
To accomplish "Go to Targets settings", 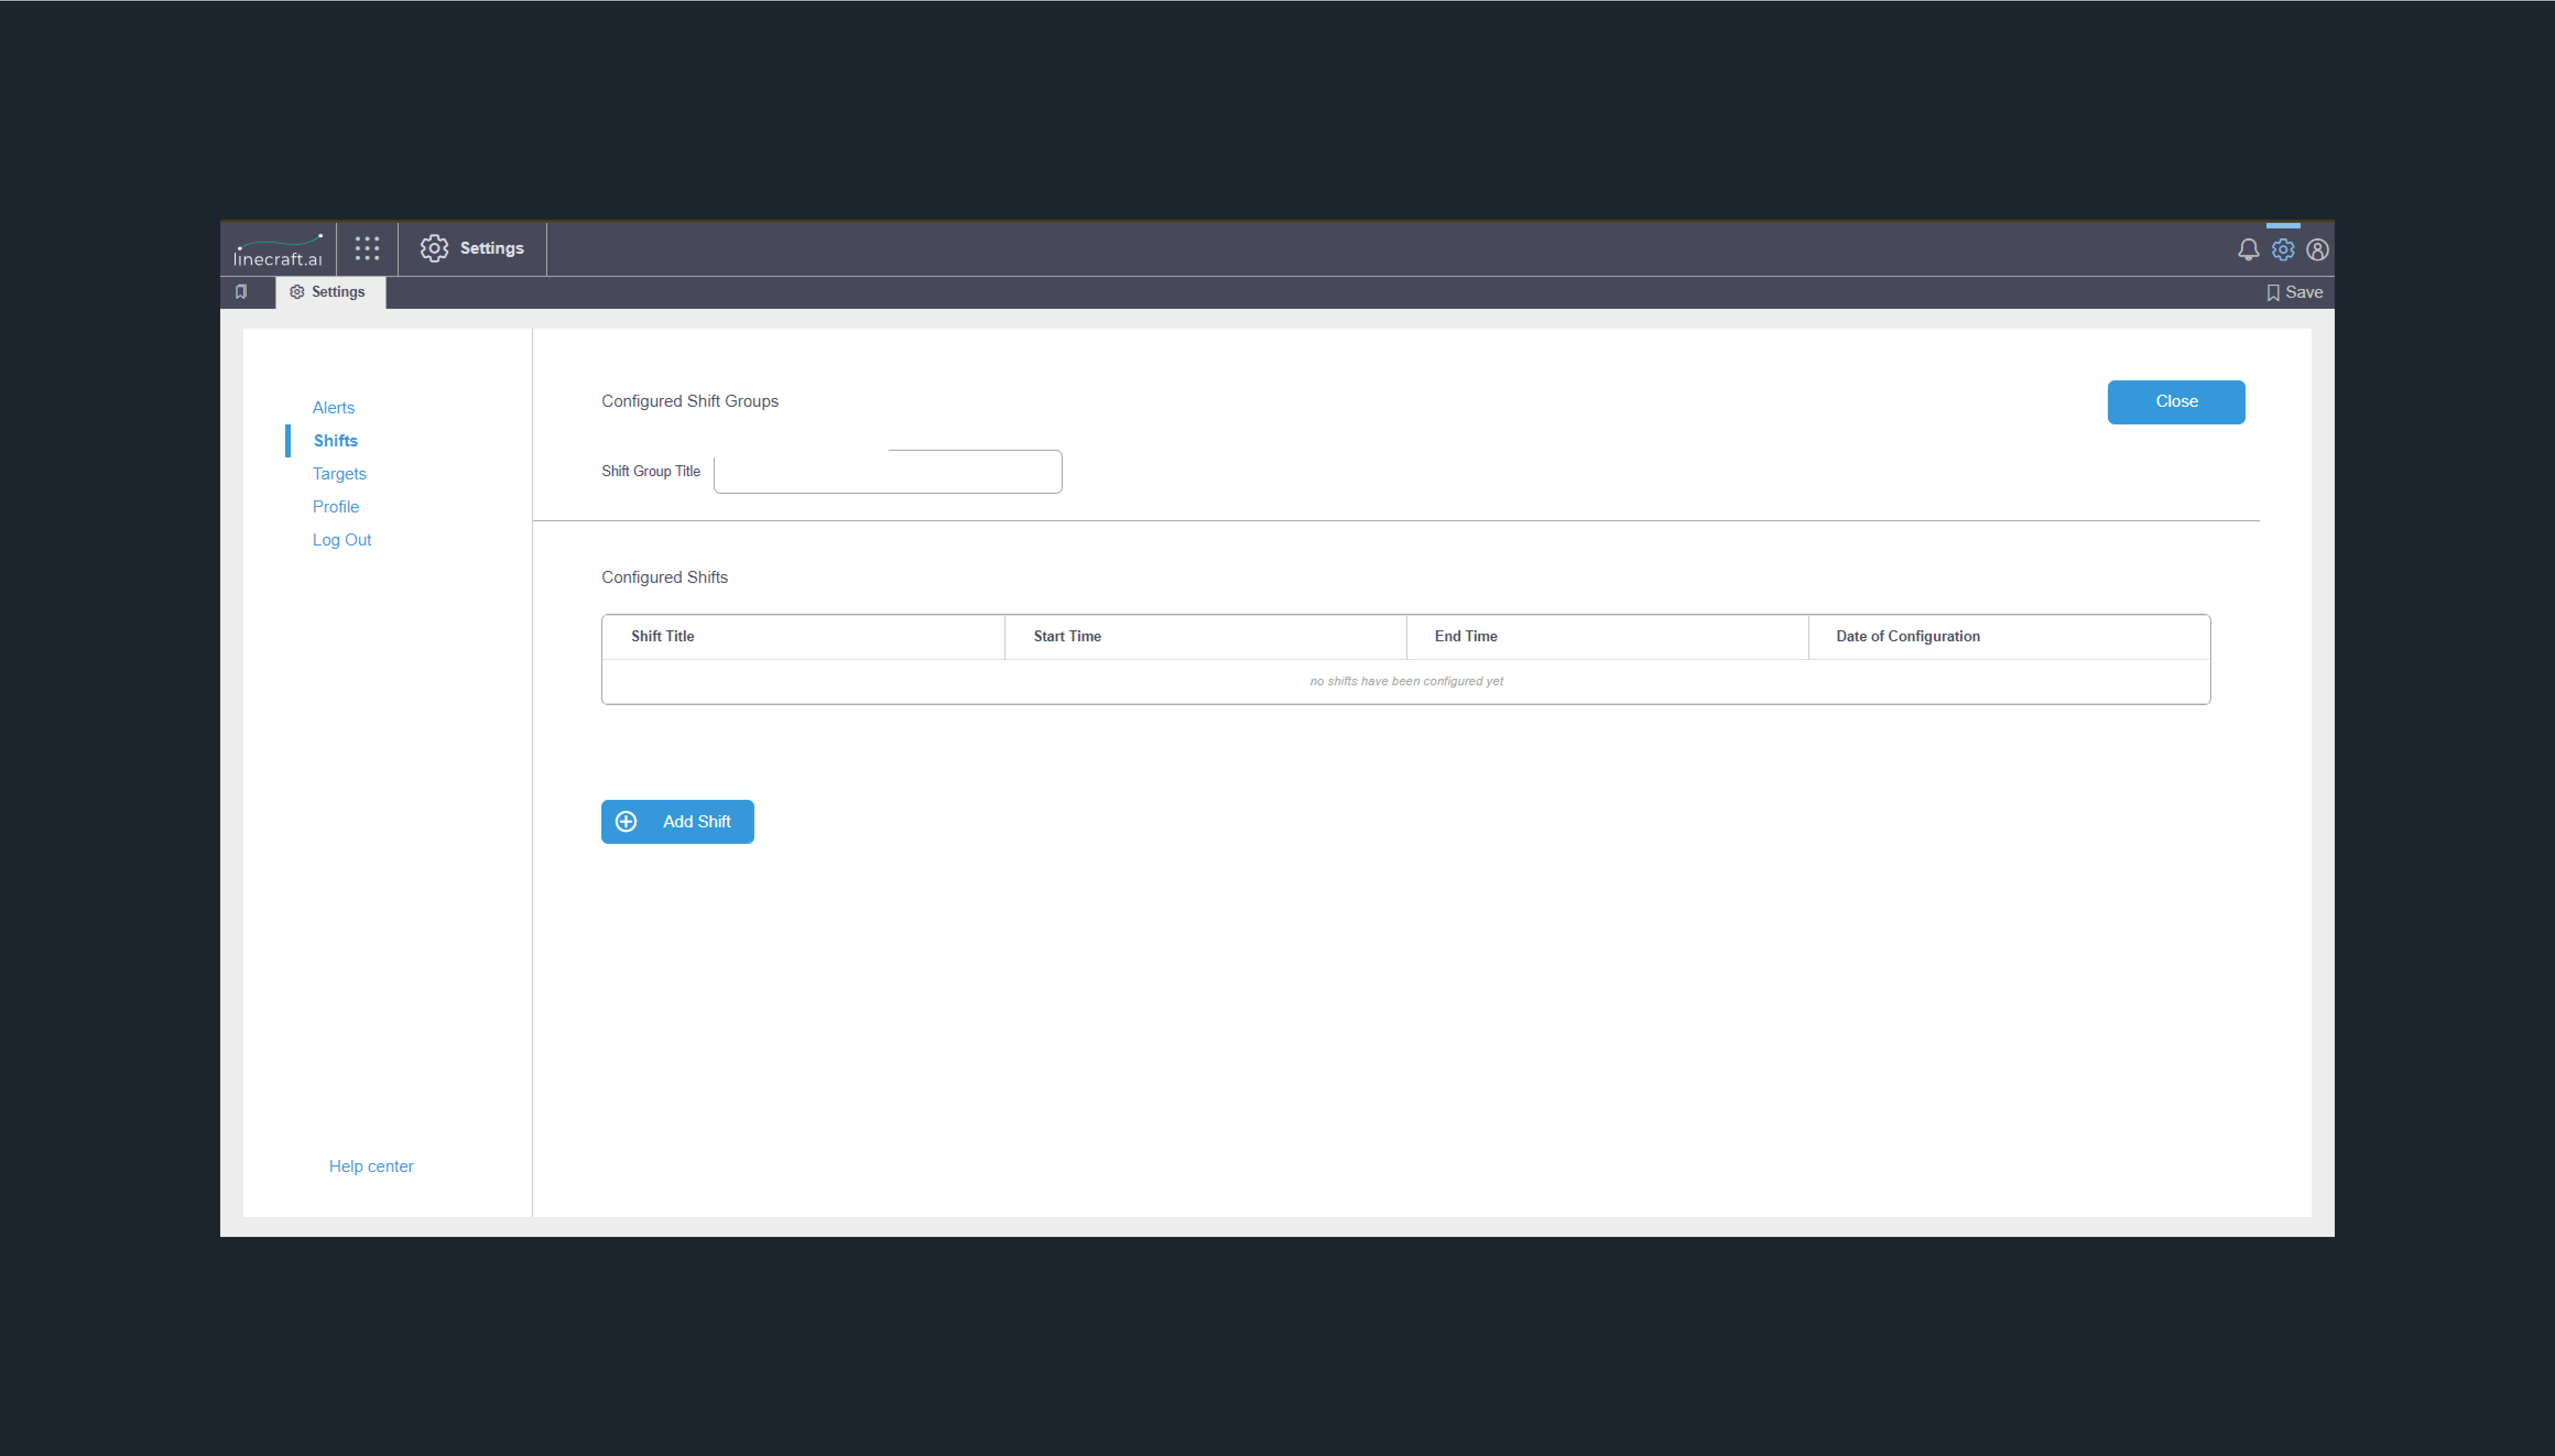I will click(x=339, y=473).
